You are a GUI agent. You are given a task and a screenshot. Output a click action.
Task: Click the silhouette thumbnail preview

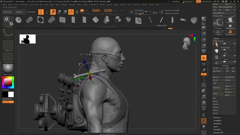point(27,39)
